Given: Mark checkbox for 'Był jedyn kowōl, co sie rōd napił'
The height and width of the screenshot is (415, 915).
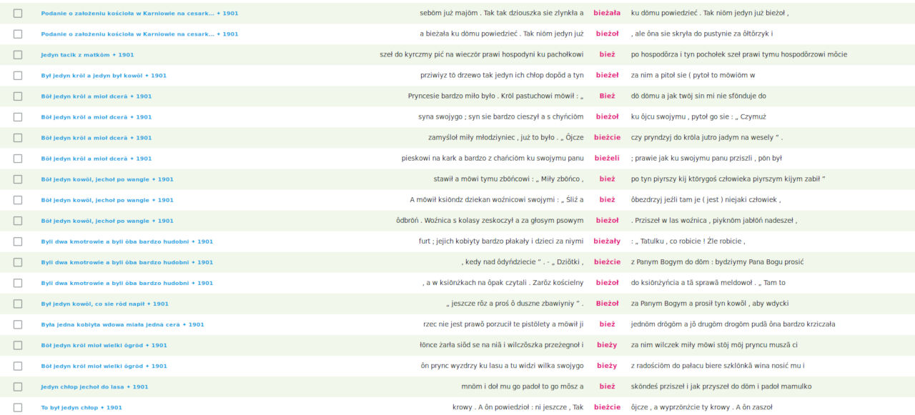Looking at the screenshot, I should tap(18, 304).
